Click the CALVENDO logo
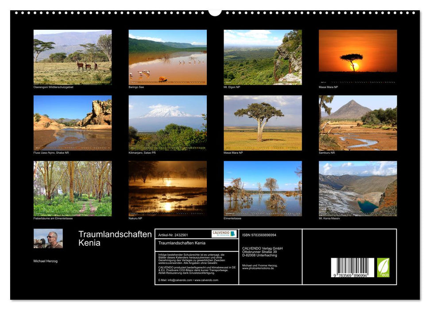Screen dimensions: 430x310 pyautogui.click(x=224, y=234)
